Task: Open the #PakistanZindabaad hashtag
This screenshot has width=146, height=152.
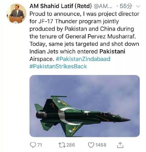Action: point(83,59)
